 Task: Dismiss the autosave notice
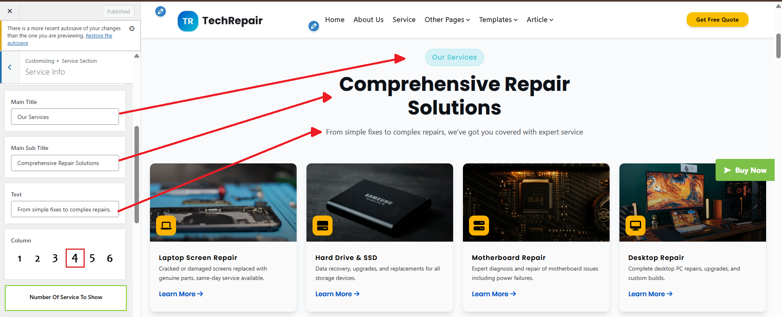[132, 29]
